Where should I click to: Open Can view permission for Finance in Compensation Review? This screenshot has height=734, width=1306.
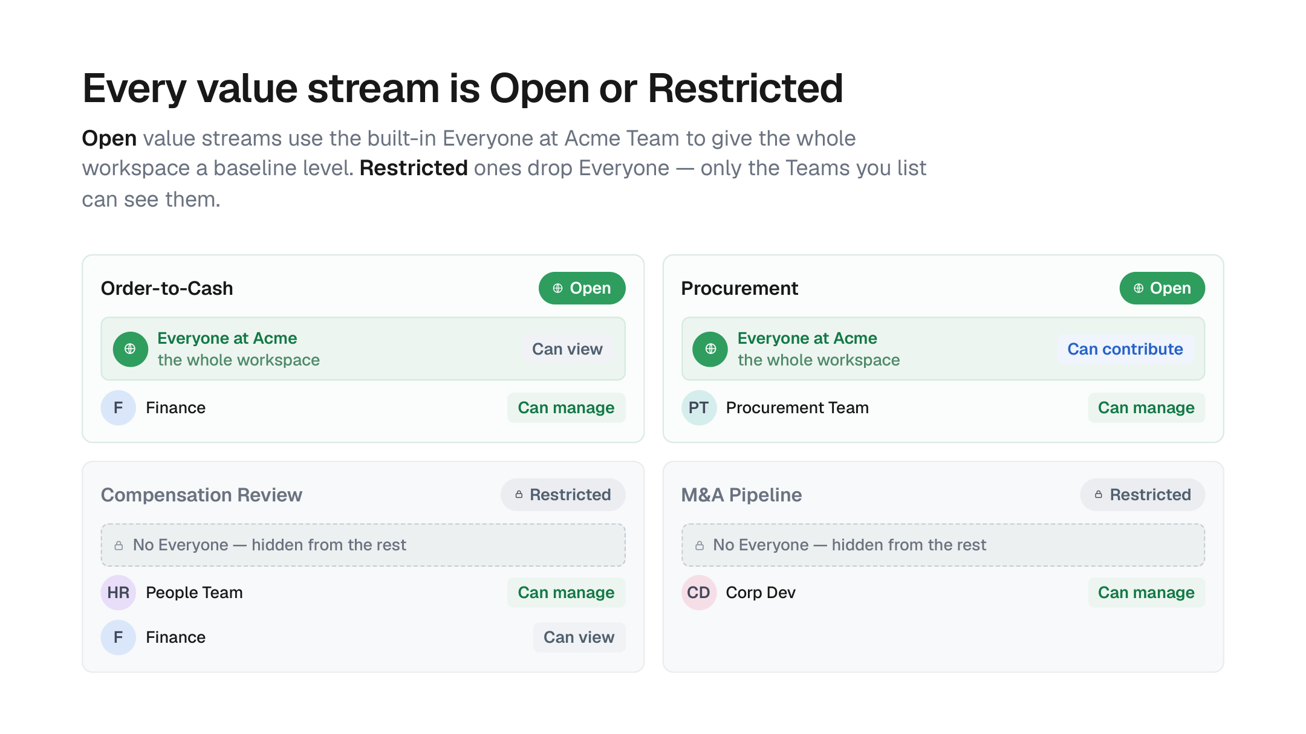(x=579, y=637)
